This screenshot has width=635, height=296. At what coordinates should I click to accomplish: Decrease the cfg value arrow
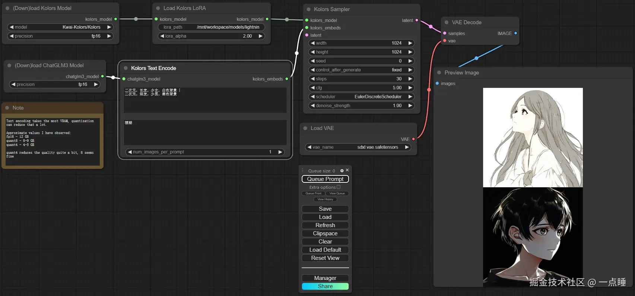313,88
